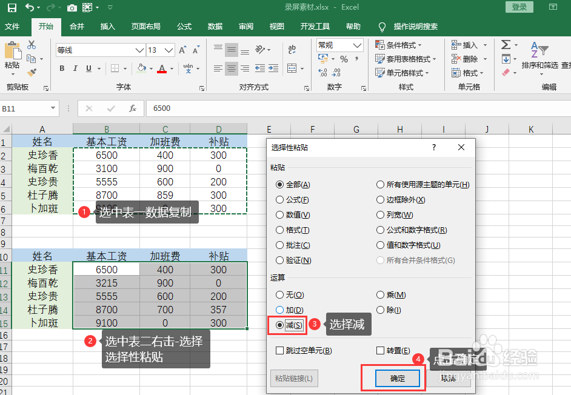571x395 pixels.
Task: Click the dialog help question mark
Action: point(434,147)
